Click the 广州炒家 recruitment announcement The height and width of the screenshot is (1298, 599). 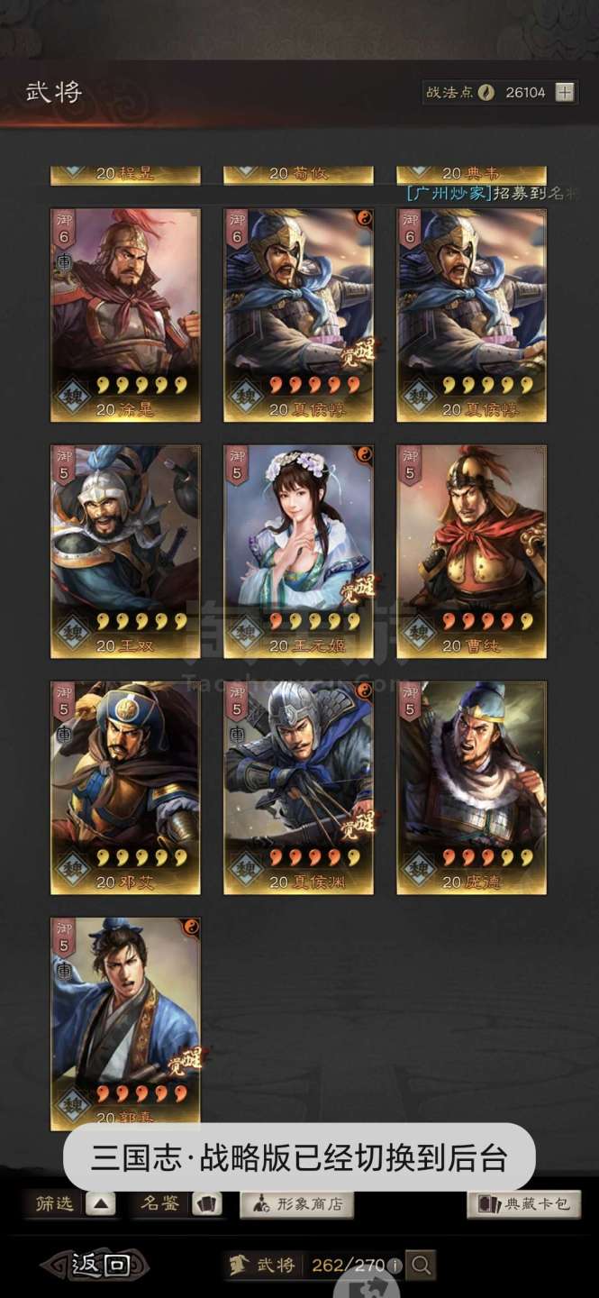tap(492, 193)
